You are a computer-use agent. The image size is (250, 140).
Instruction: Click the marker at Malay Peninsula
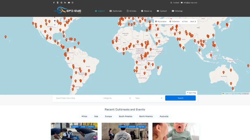click(x=199, y=50)
